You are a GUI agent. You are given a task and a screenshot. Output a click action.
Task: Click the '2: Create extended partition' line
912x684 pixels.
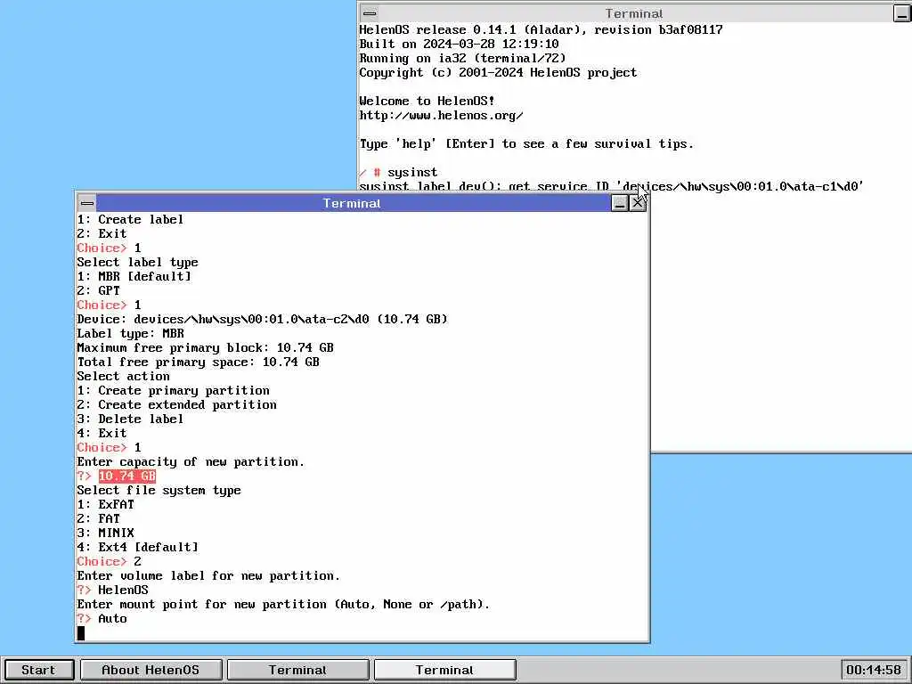(177, 404)
